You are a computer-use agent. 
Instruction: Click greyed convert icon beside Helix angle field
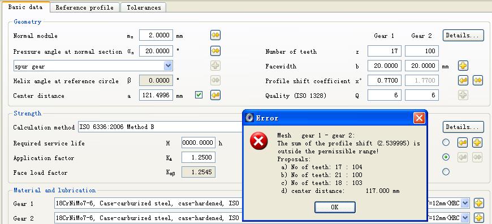pos(215,80)
